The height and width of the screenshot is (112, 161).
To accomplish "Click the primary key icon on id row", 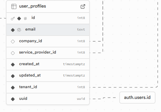I will pyautogui.click(x=13, y=19).
